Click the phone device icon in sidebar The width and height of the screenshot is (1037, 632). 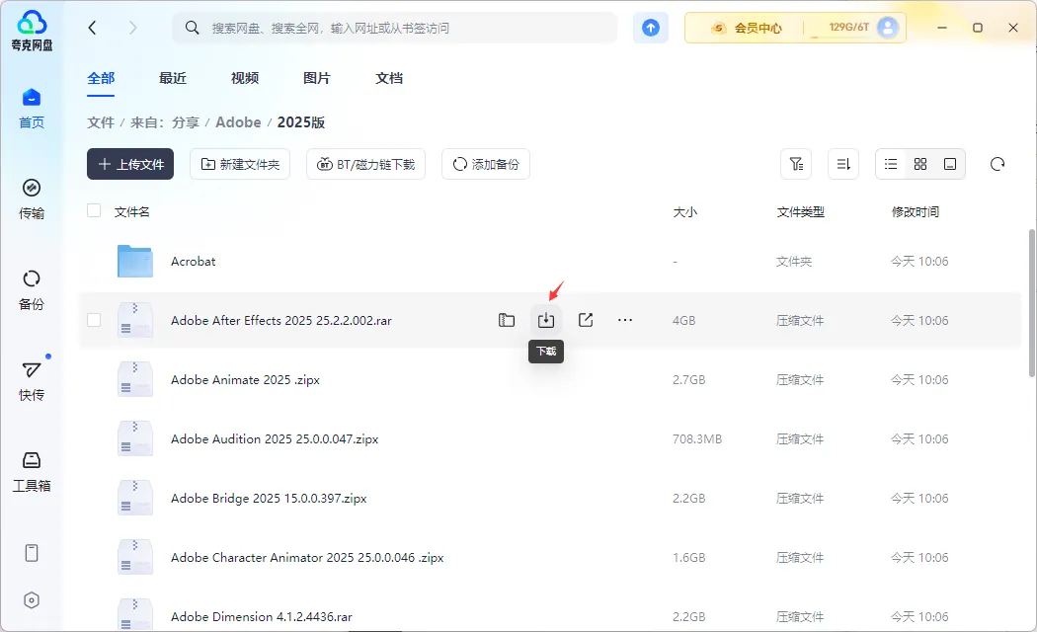[x=31, y=553]
